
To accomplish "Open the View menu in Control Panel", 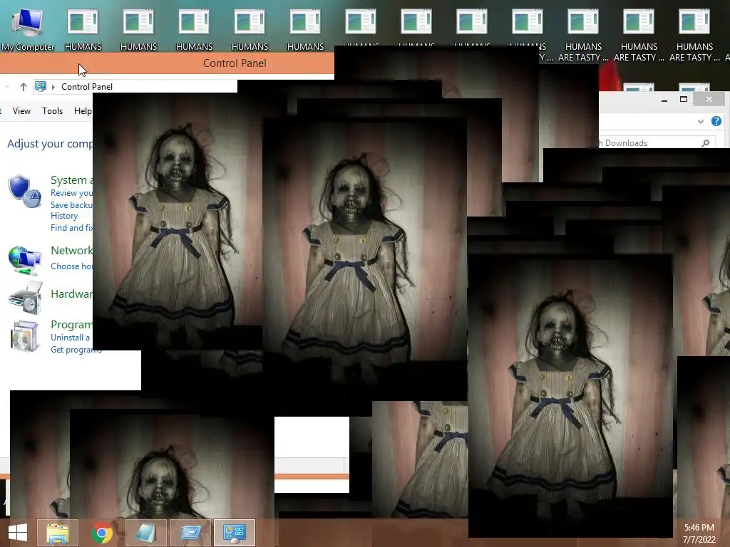I will point(21,111).
